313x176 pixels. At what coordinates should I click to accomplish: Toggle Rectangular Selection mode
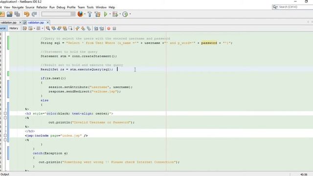point(70,28)
